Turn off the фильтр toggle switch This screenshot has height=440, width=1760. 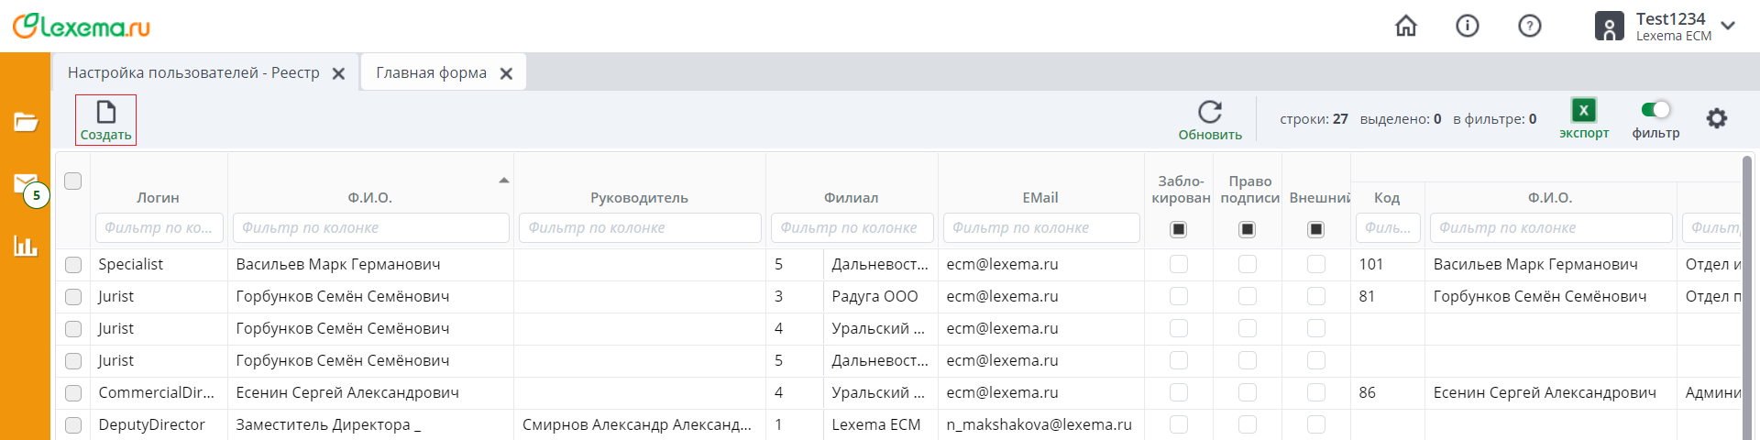tap(1655, 110)
